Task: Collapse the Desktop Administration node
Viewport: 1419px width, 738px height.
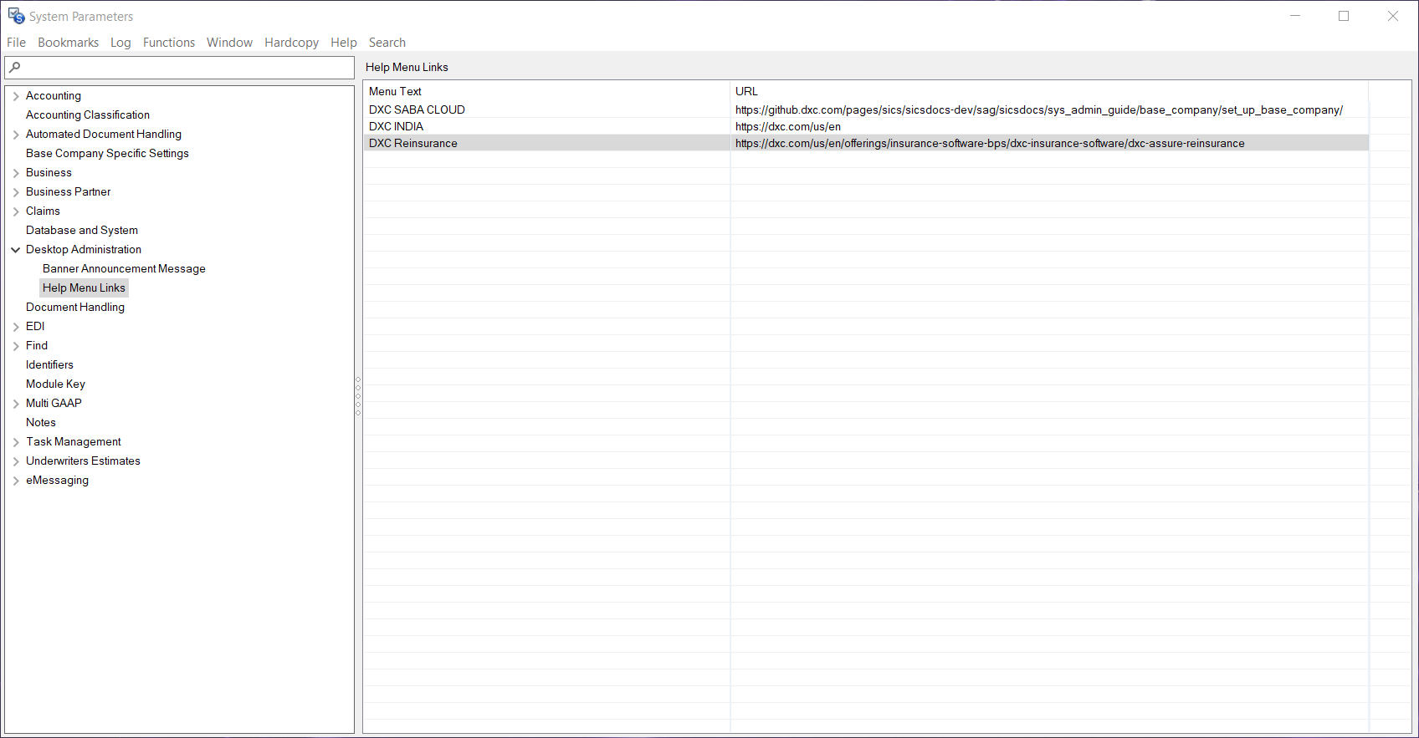Action: (16, 250)
